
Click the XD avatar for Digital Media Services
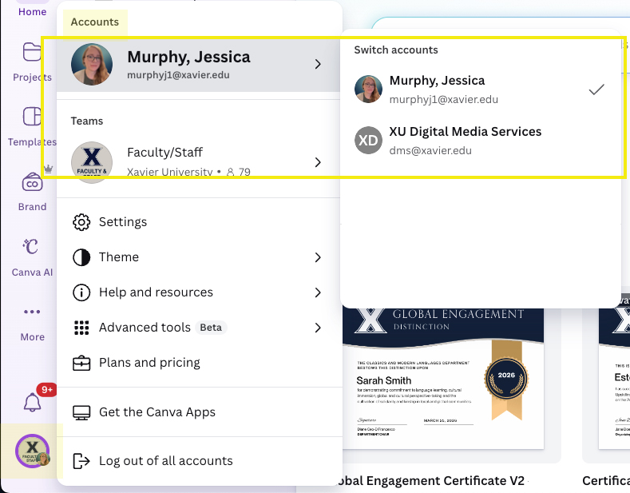[x=368, y=141]
